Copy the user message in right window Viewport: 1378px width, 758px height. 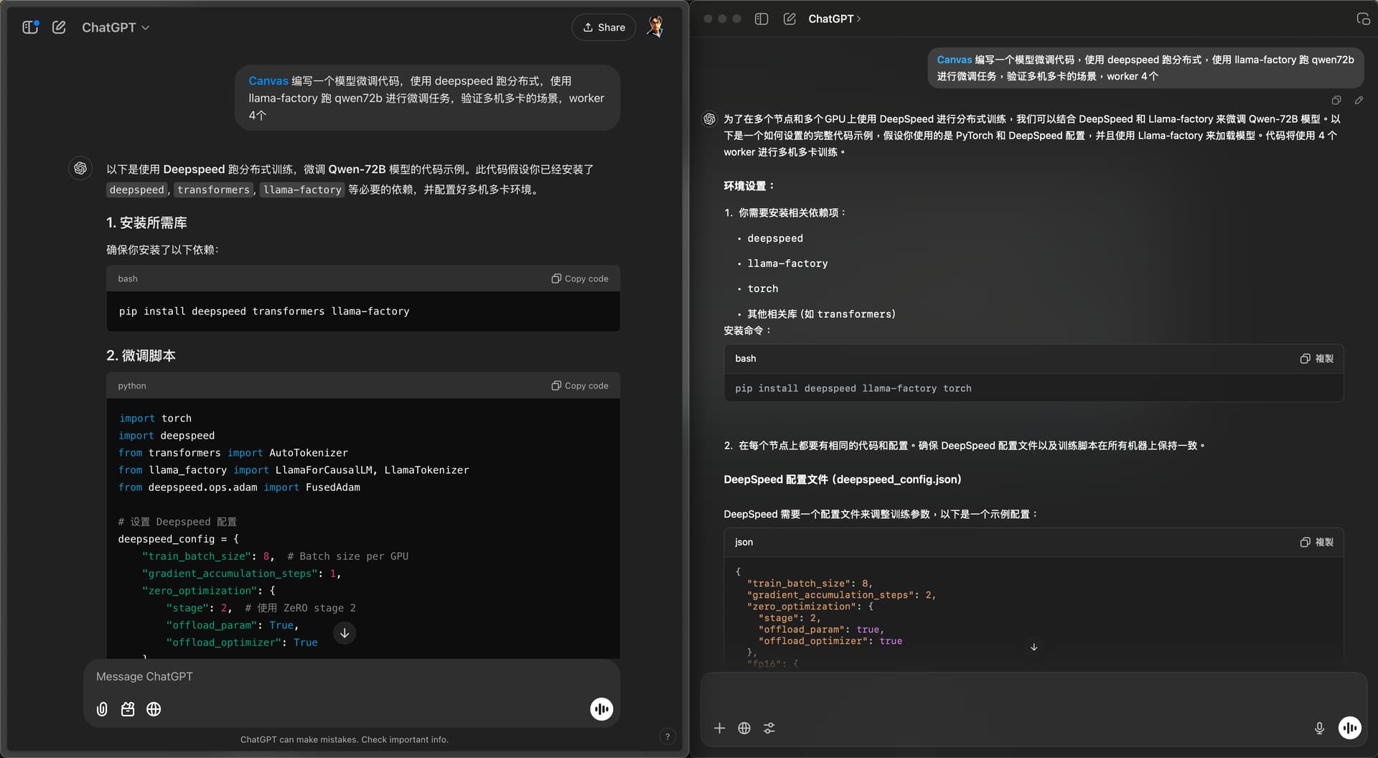(1336, 100)
